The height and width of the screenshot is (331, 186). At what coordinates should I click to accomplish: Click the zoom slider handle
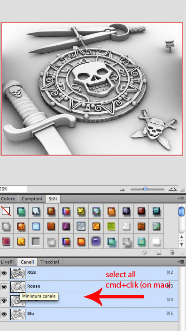[x=146, y=188]
